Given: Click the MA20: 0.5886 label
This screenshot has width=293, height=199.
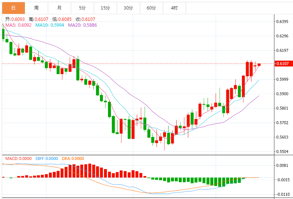Looking at the screenshot, I should point(82,25).
